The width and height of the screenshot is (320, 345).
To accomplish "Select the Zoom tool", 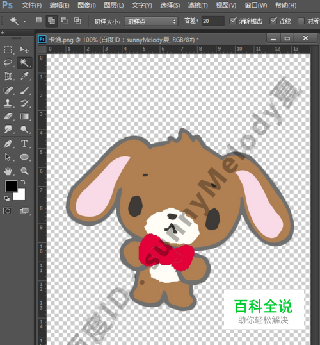I will pyautogui.click(x=24, y=171).
